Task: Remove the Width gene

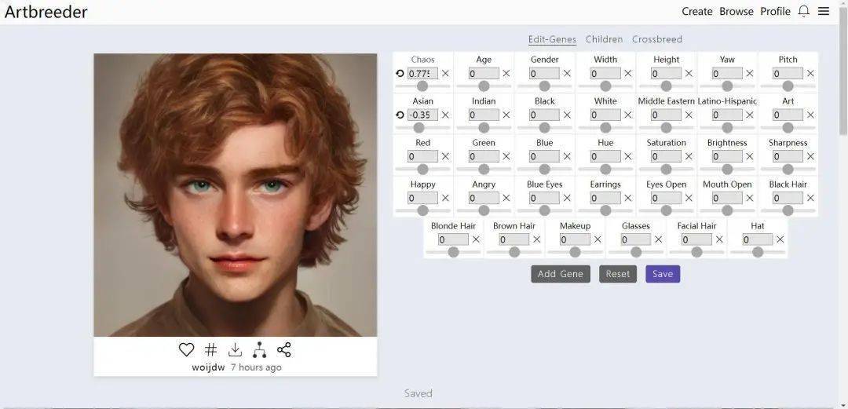Action: coord(628,74)
